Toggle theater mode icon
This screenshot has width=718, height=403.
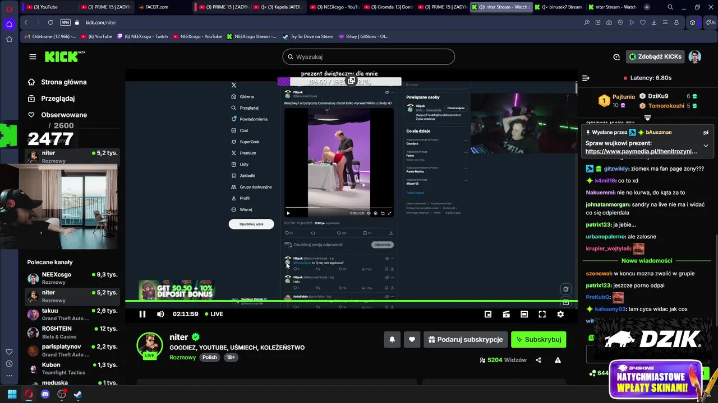point(524,314)
